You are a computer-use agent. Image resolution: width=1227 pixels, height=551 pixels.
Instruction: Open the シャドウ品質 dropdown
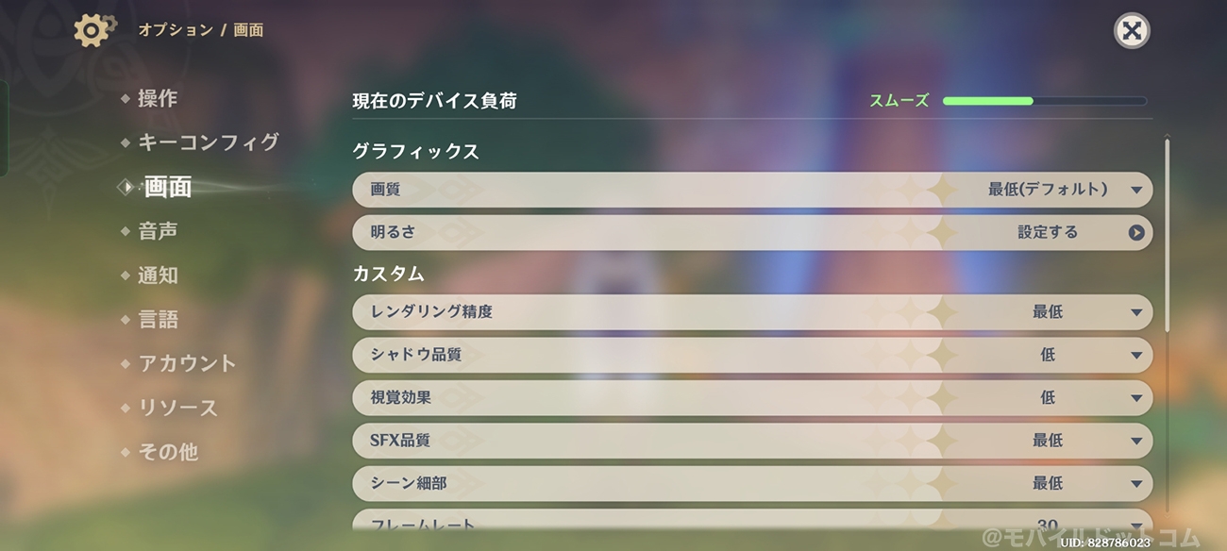(1136, 356)
